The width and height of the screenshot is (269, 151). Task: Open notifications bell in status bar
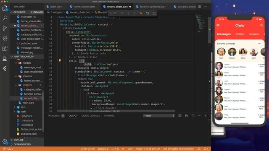coord(206,149)
